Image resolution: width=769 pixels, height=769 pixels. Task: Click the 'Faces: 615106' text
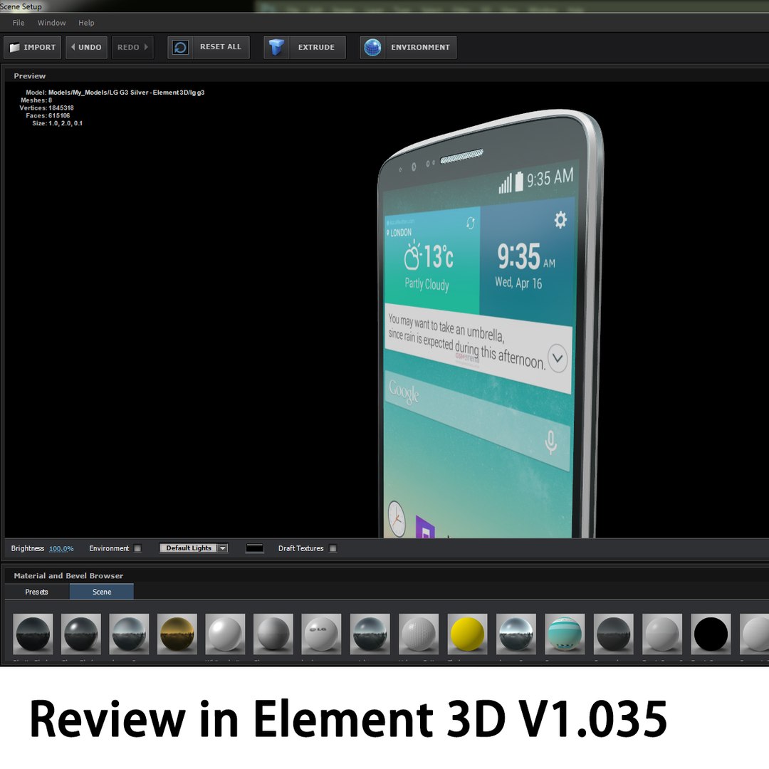[x=48, y=116]
